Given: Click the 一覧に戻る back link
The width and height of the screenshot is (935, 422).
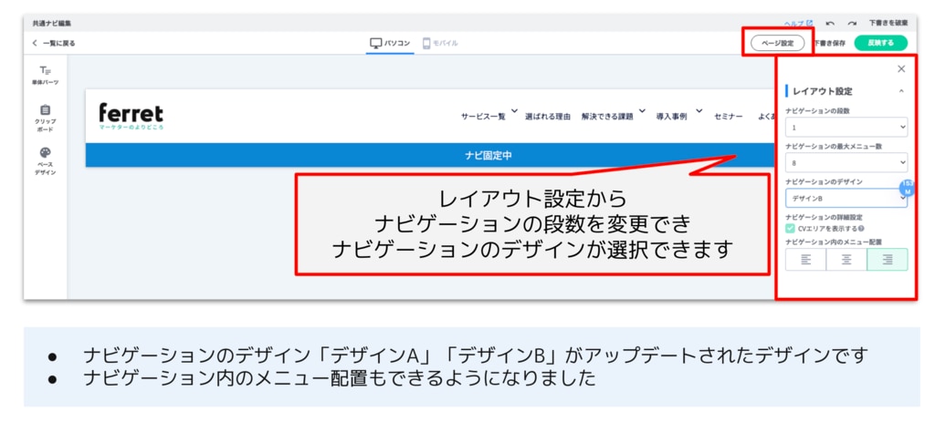Looking at the screenshot, I should point(54,43).
